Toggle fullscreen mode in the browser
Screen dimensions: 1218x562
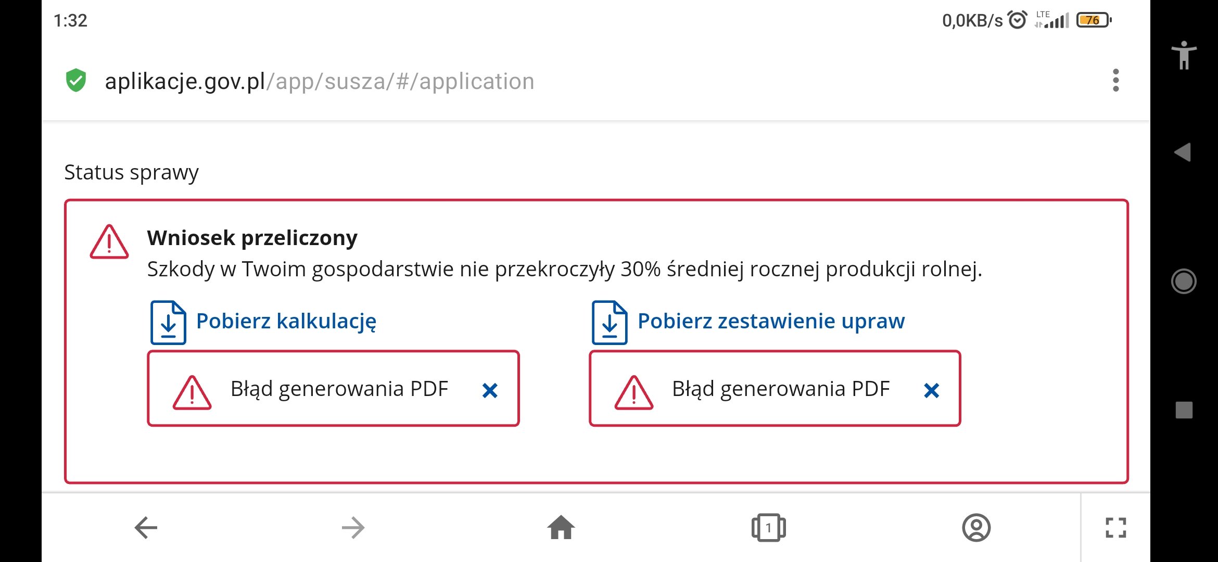coord(1115,528)
